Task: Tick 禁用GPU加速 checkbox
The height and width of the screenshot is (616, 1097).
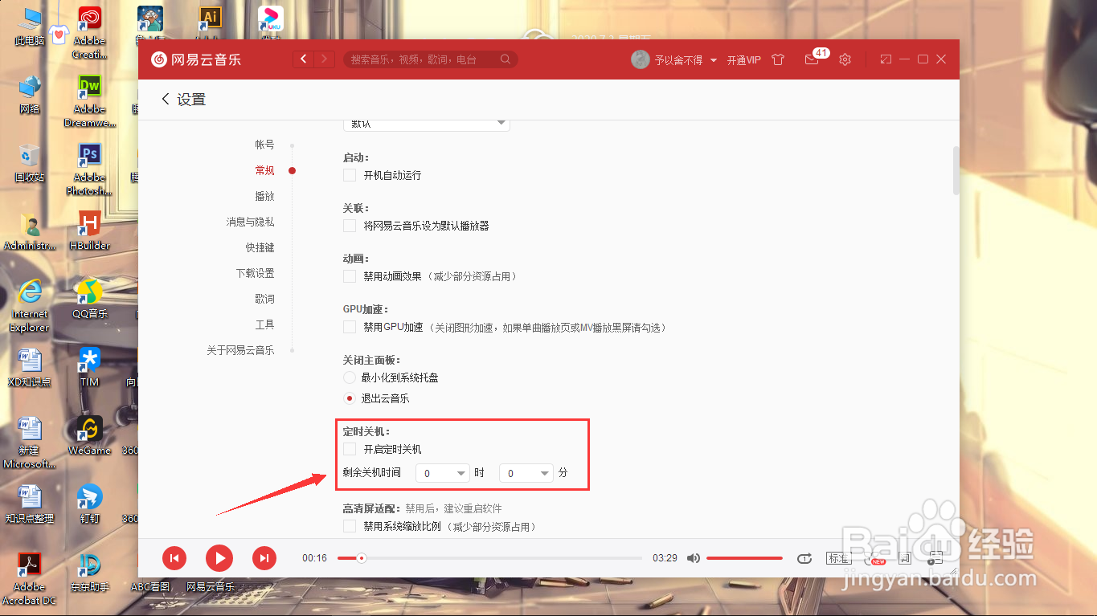Action: (x=350, y=327)
